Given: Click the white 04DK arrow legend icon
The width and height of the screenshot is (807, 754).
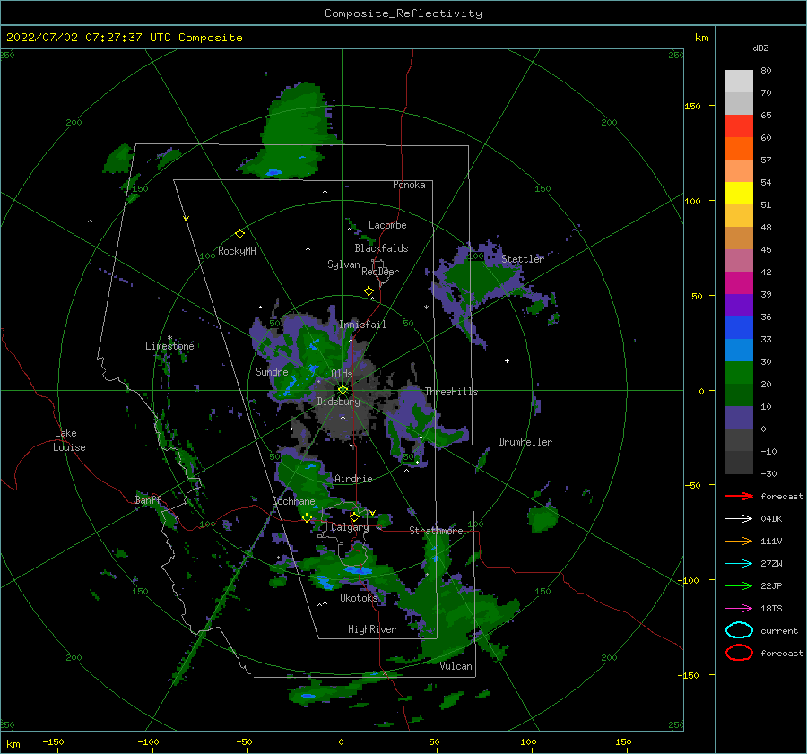Looking at the screenshot, I should [739, 518].
